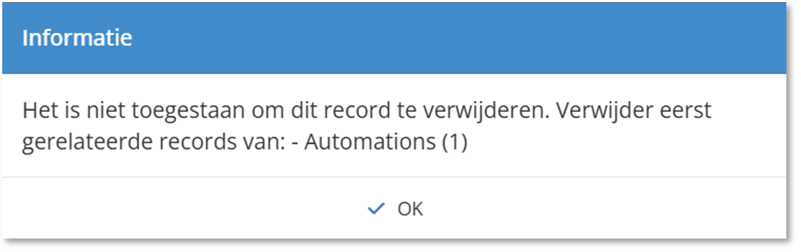Click the word 'Automations' in the message
Image resolution: width=801 pixels, height=252 pixels.
[371, 143]
